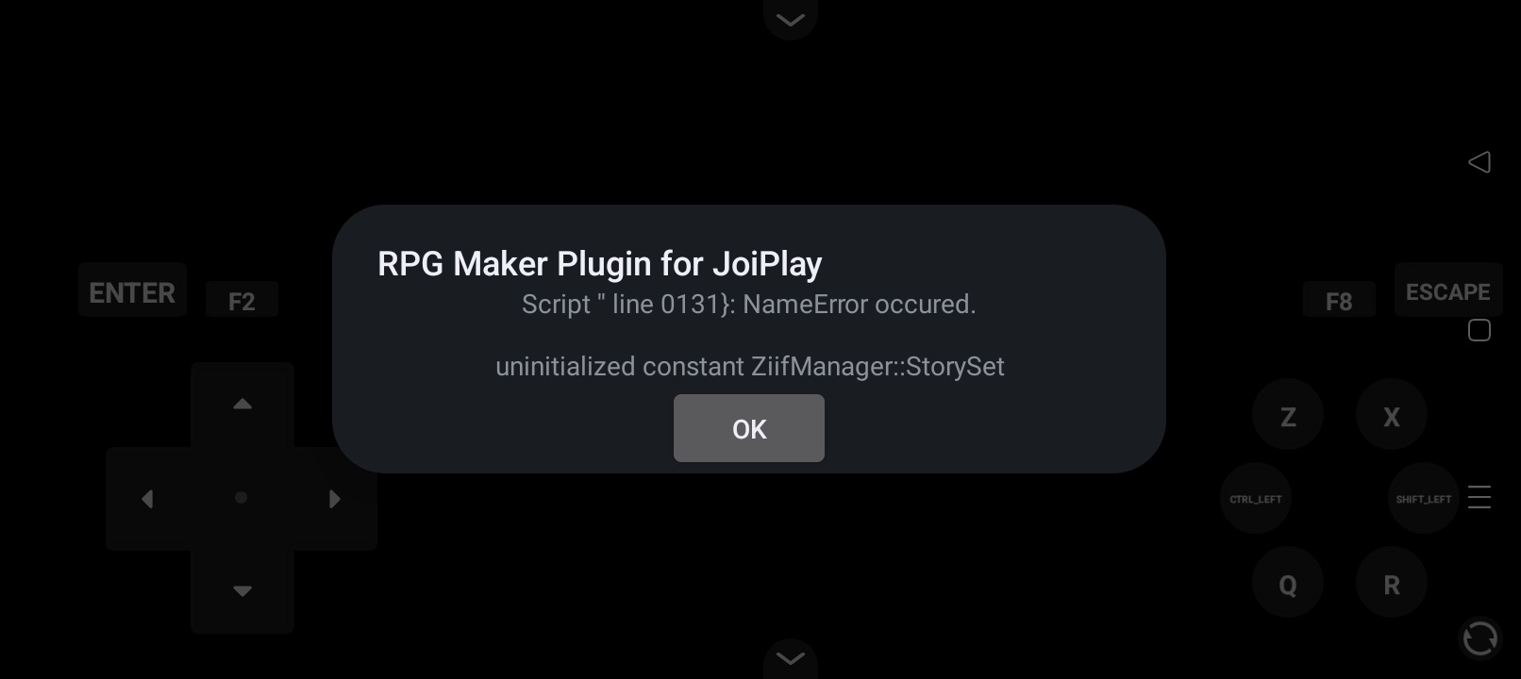Tap the ESCAPE gamepad key
Viewport: 1521px width, 679px height.
[x=1447, y=290]
